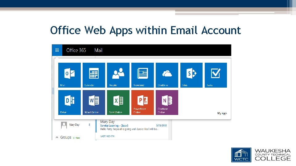Open the Delve app tile

click(x=69, y=102)
